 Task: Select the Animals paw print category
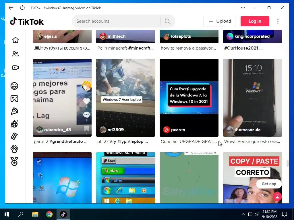[14, 149]
